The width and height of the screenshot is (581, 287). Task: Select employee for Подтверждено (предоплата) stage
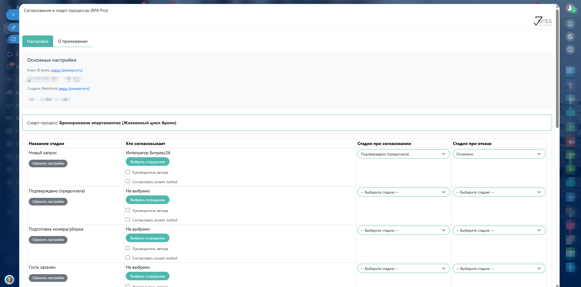147,200
